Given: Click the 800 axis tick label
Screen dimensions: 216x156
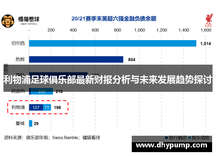Looking at the screenshot, I should [x=118, y=30].
